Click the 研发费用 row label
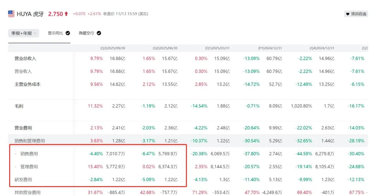Image resolution: width=381 pixels, height=196 pixels. click(23, 180)
